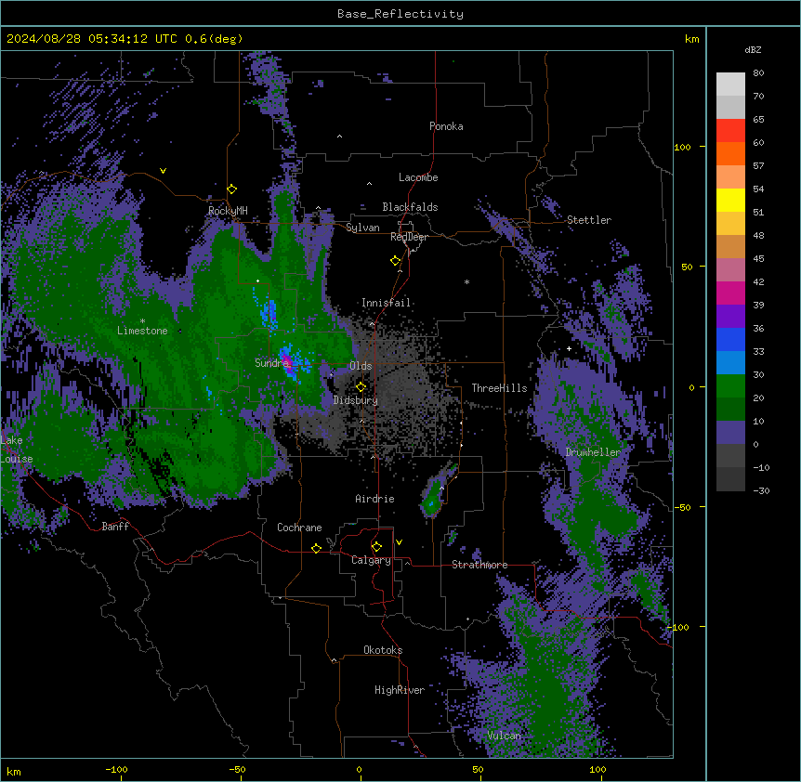The image size is (801, 782).
Task: Select the Vulcan label
Action: 505,736
